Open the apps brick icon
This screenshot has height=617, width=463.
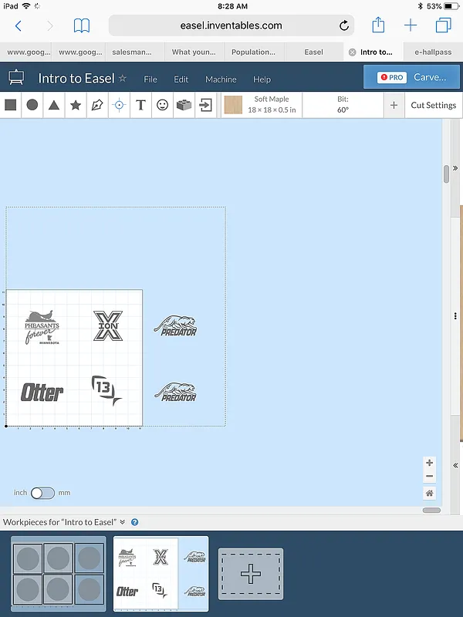coord(184,106)
